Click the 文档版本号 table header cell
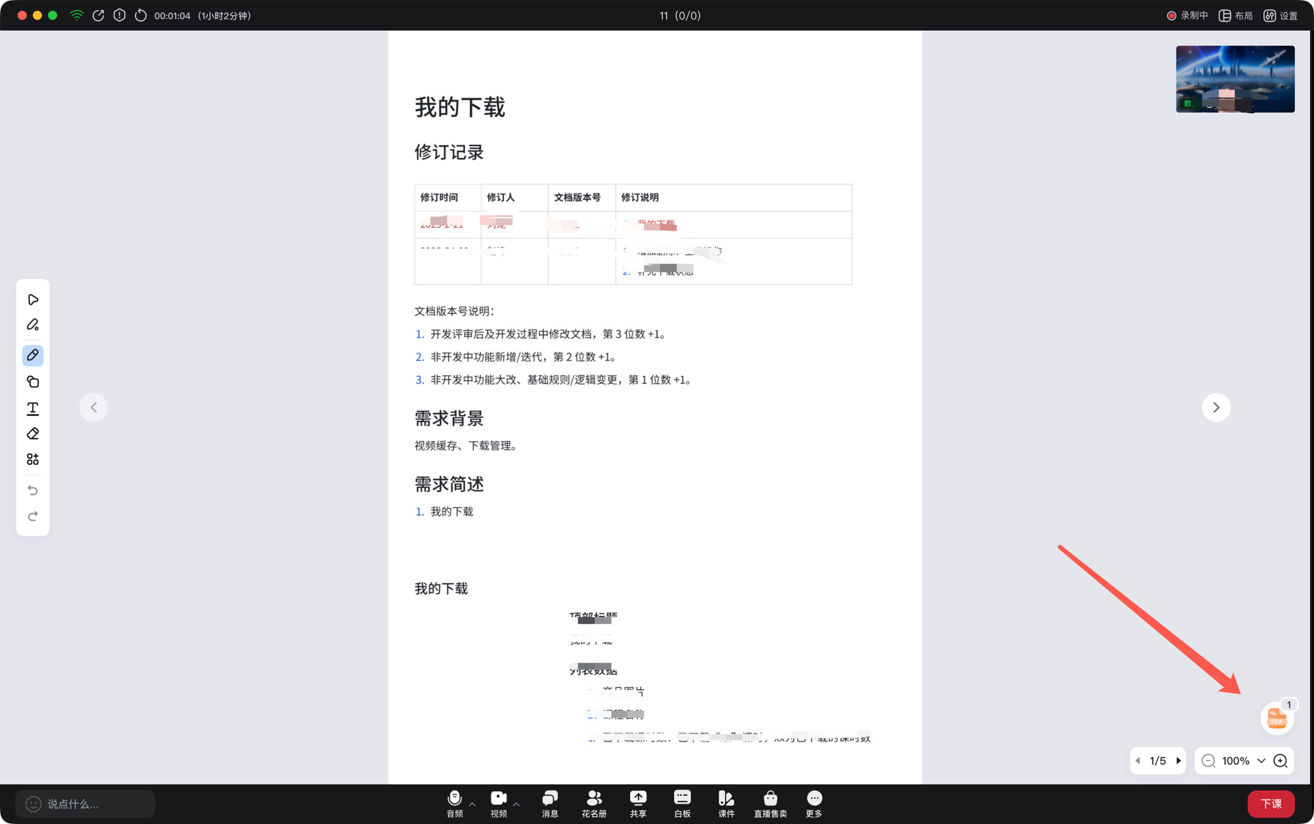 [581, 198]
